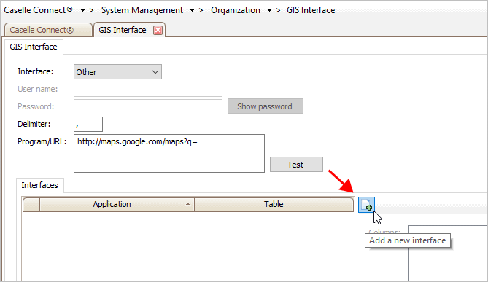Image resolution: width=488 pixels, height=282 pixels.
Task: Click the Test button
Action: click(x=296, y=164)
